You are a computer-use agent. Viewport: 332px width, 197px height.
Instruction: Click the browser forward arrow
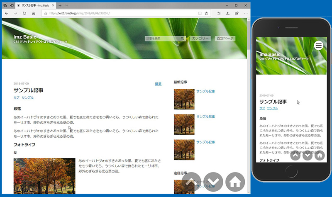pos(15,13)
